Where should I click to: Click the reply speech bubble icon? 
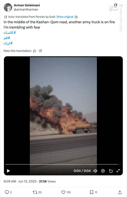(7, 192)
